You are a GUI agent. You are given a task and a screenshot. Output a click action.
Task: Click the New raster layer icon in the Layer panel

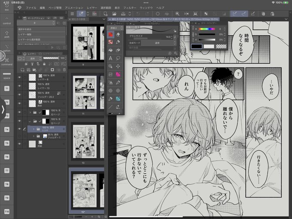pos(22,70)
